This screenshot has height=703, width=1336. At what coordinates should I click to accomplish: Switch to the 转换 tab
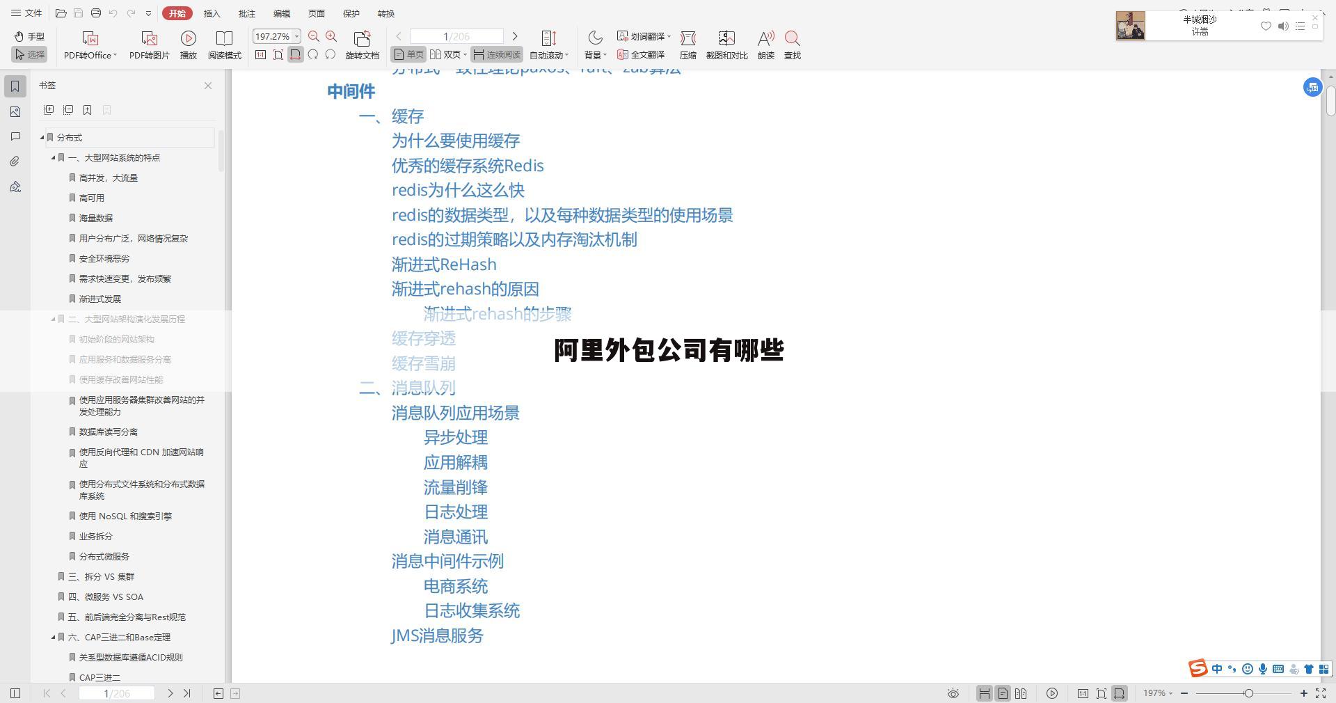tap(385, 13)
